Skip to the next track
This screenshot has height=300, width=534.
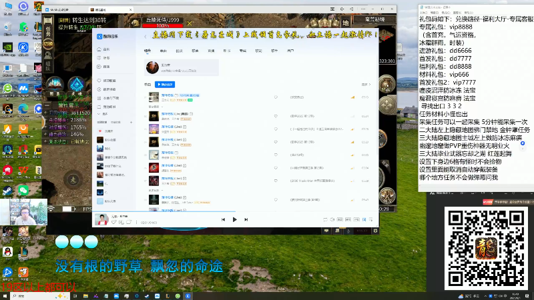click(246, 219)
